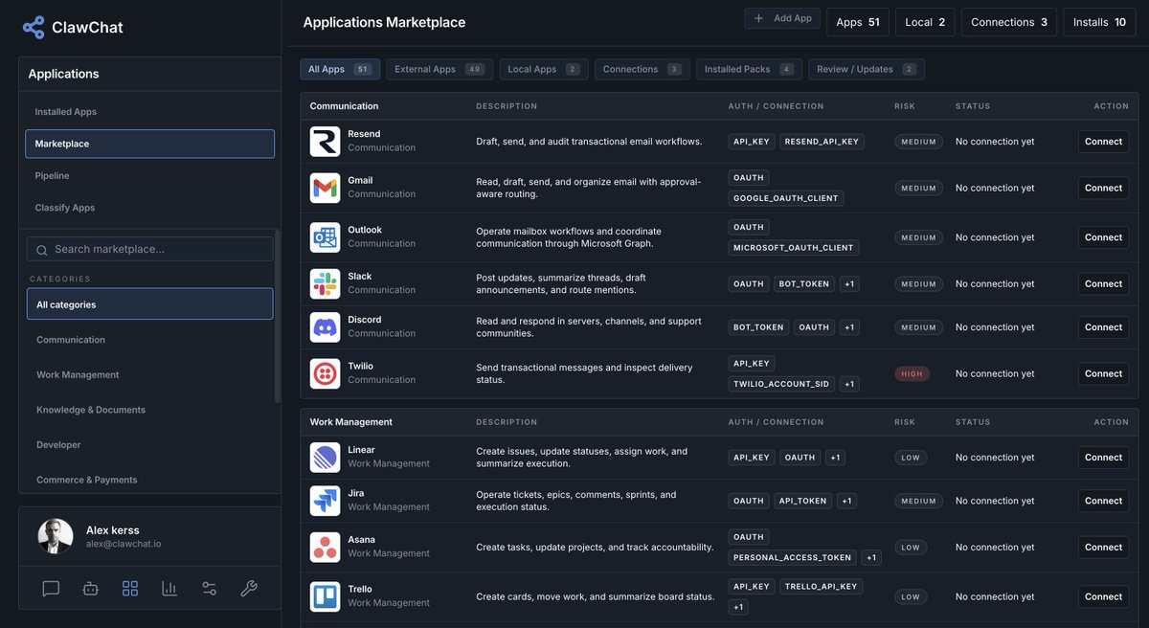Screen dimensions: 1149x628
Task: Filter by Commerce & Payments category
Action: pyautogui.click(x=149, y=480)
